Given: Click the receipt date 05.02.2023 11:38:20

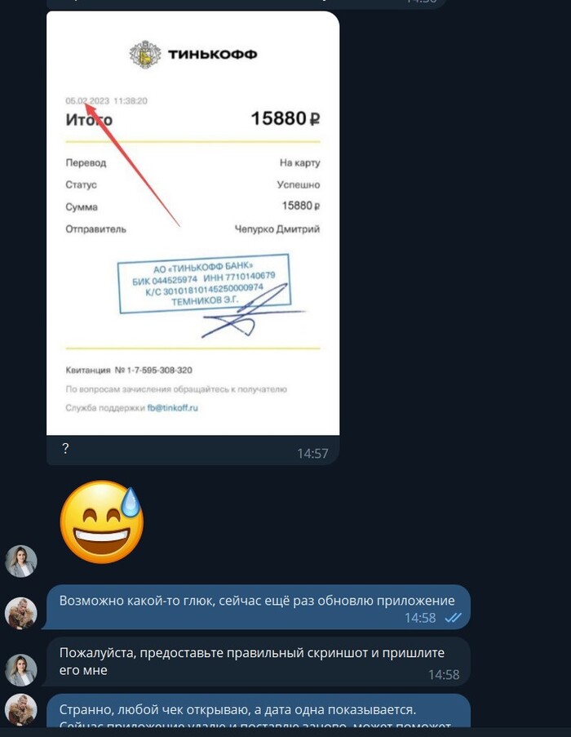Looking at the screenshot, I should (107, 101).
